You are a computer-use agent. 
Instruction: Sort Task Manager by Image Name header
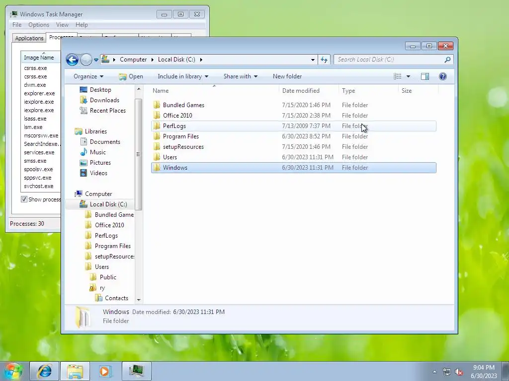[x=41, y=58]
